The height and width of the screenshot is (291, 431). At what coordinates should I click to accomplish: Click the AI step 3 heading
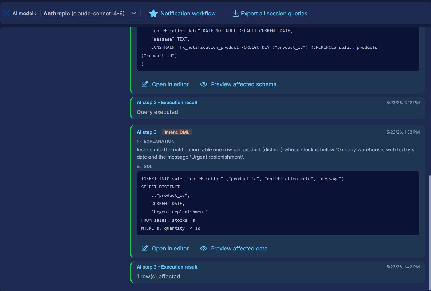point(147,132)
